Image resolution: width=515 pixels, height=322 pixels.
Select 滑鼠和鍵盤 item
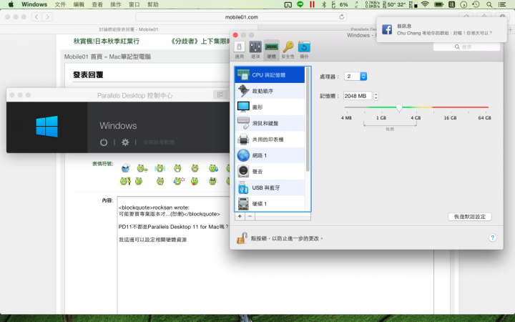(270, 123)
